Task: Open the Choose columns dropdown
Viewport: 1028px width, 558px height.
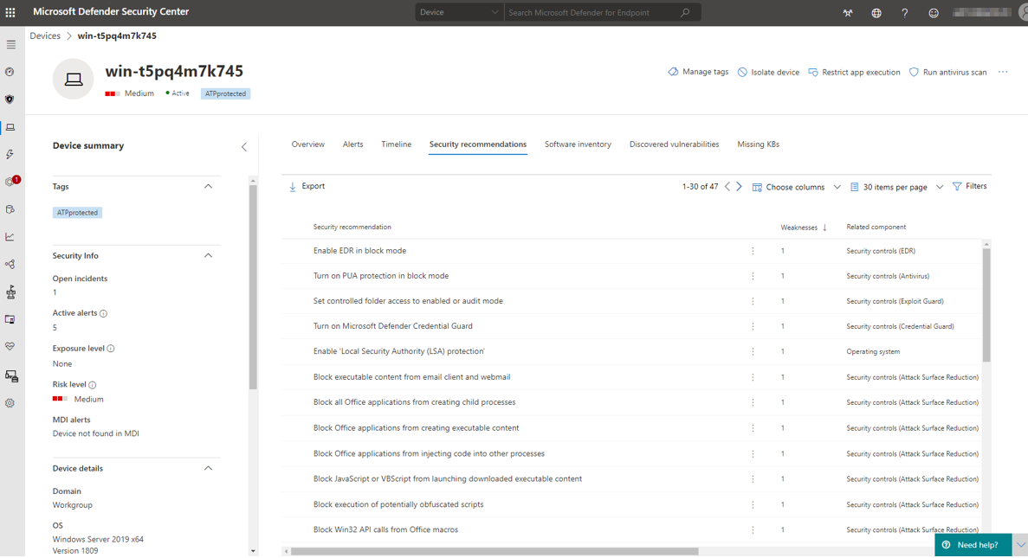Action: [x=795, y=186]
